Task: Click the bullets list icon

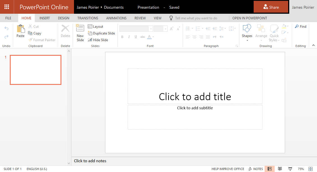Action: [188, 29]
